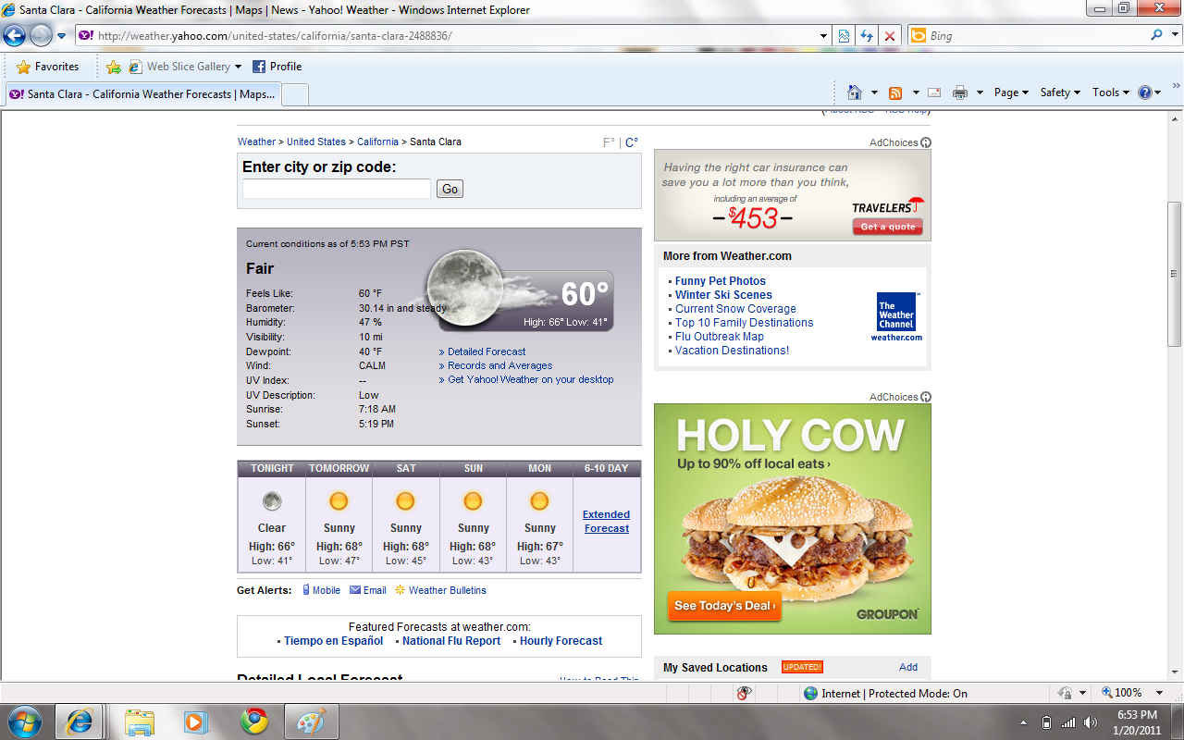Click the Home icon in command bar
This screenshot has height=740, width=1184.
coord(855,92)
